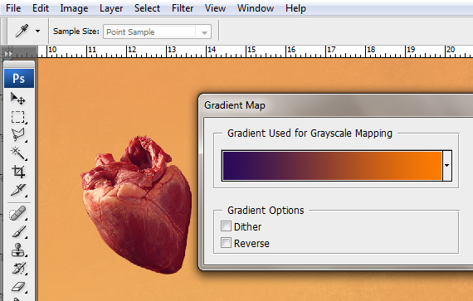The image size is (473, 301).
Task: Open the View menu
Action: point(215,8)
